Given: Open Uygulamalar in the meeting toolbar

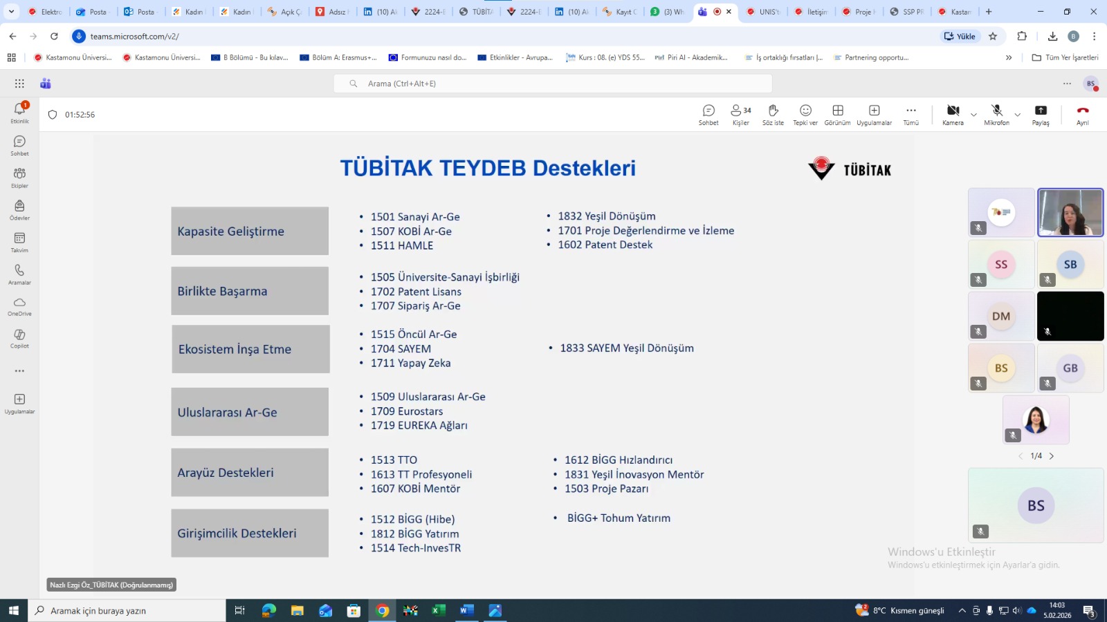Looking at the screenshot, I should pos(874,114).
